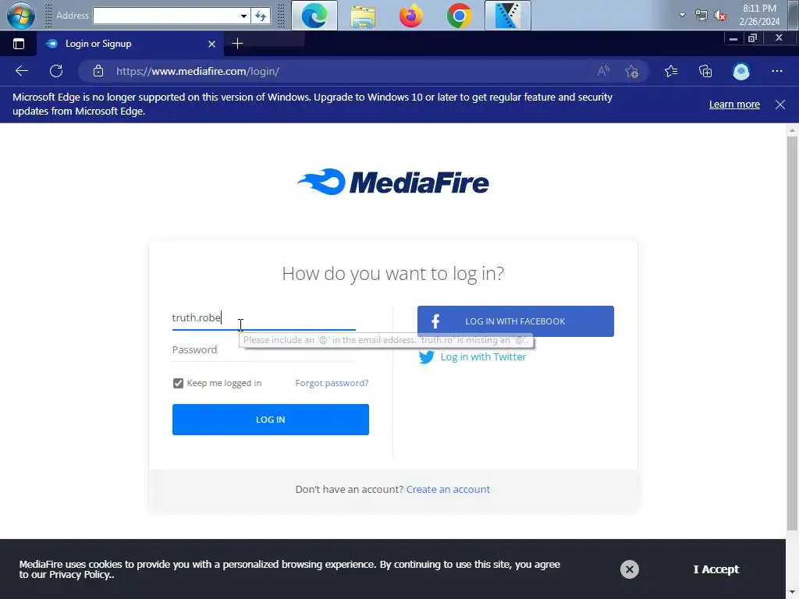Open Edge tab actions menu
799x599 pixels.
19,44
